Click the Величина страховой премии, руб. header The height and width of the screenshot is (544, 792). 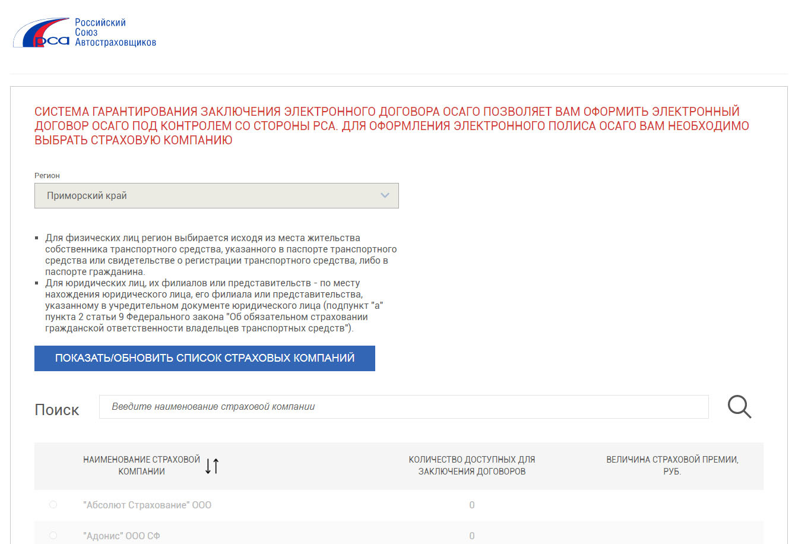(x=672, y=465)
